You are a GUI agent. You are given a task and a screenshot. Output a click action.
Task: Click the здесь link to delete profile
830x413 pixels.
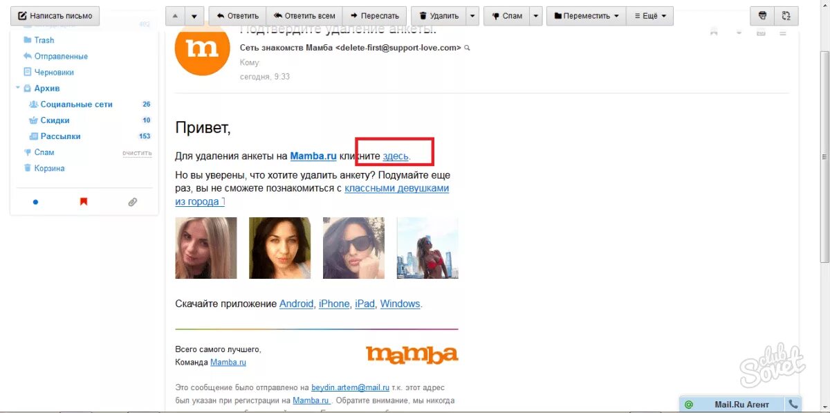[396, 156]
